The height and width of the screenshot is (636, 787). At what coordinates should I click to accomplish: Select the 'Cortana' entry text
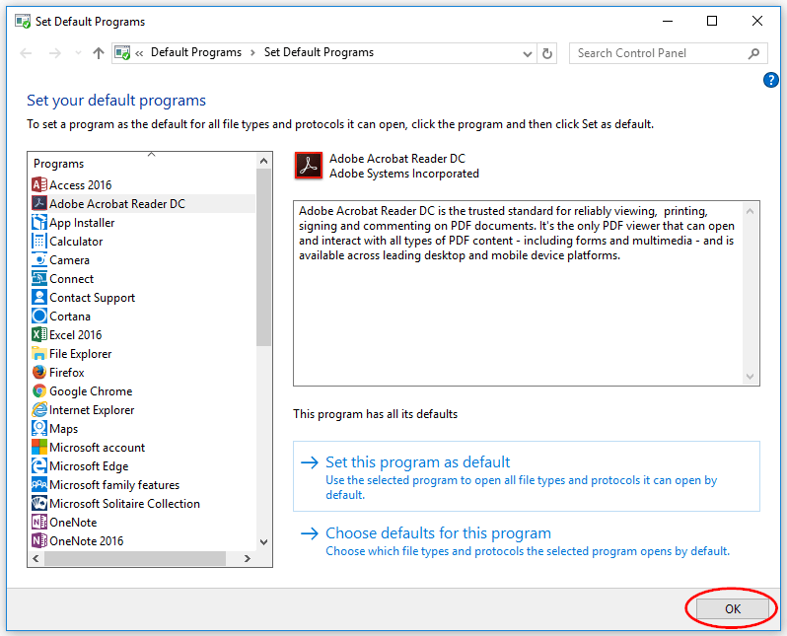[x=70, y=317]
